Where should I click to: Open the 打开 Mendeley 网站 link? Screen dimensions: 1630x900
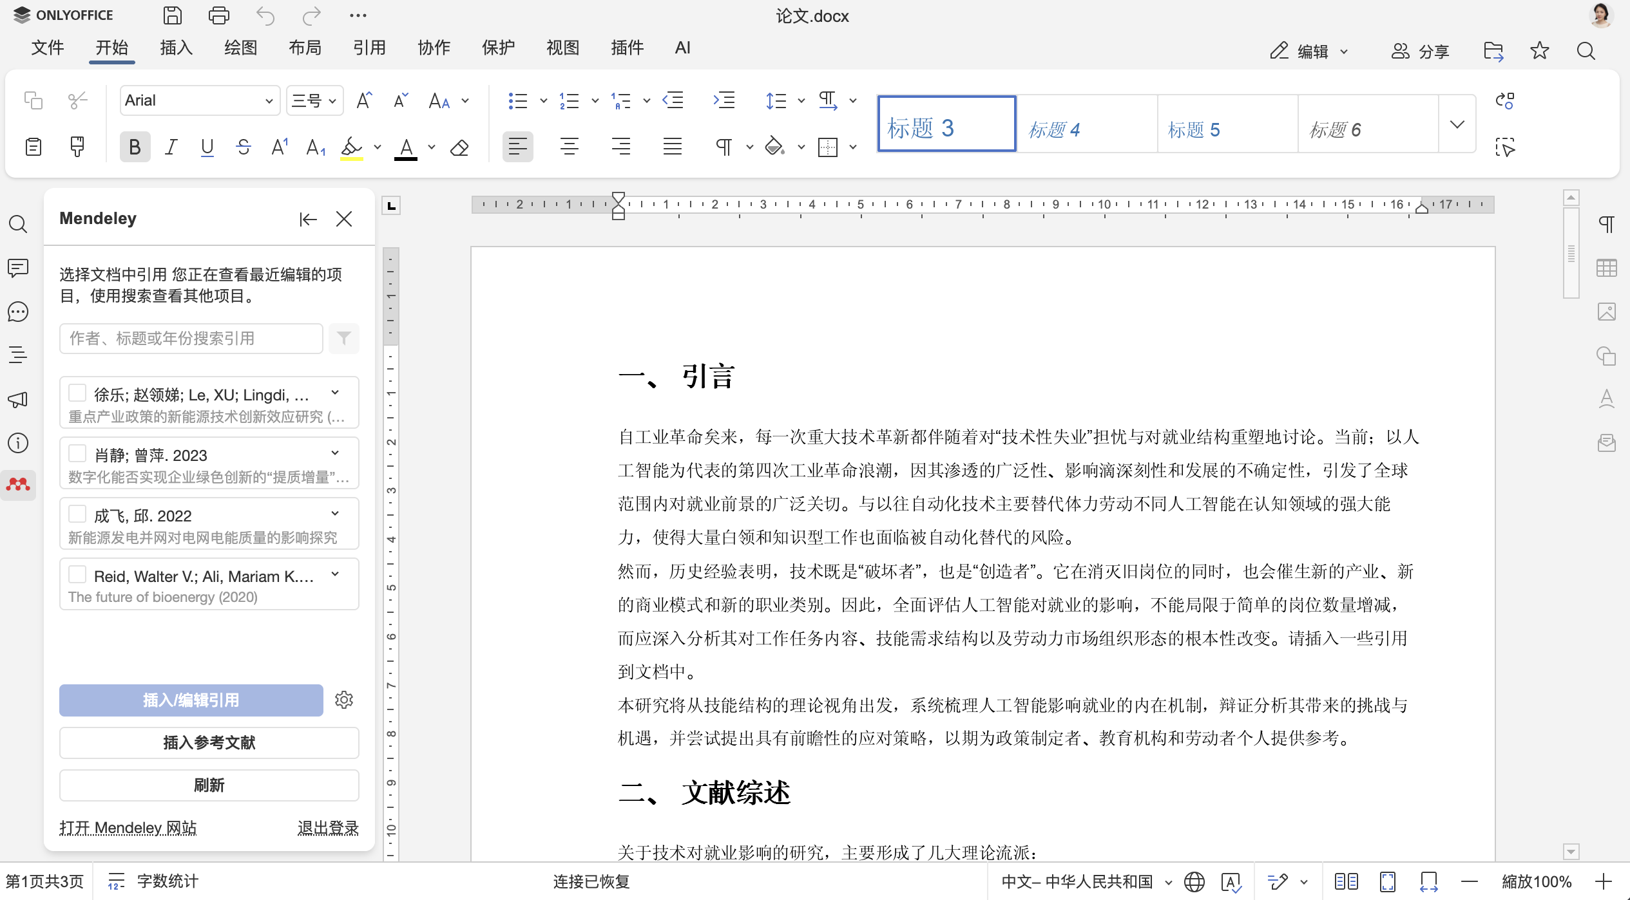[128, 828]
